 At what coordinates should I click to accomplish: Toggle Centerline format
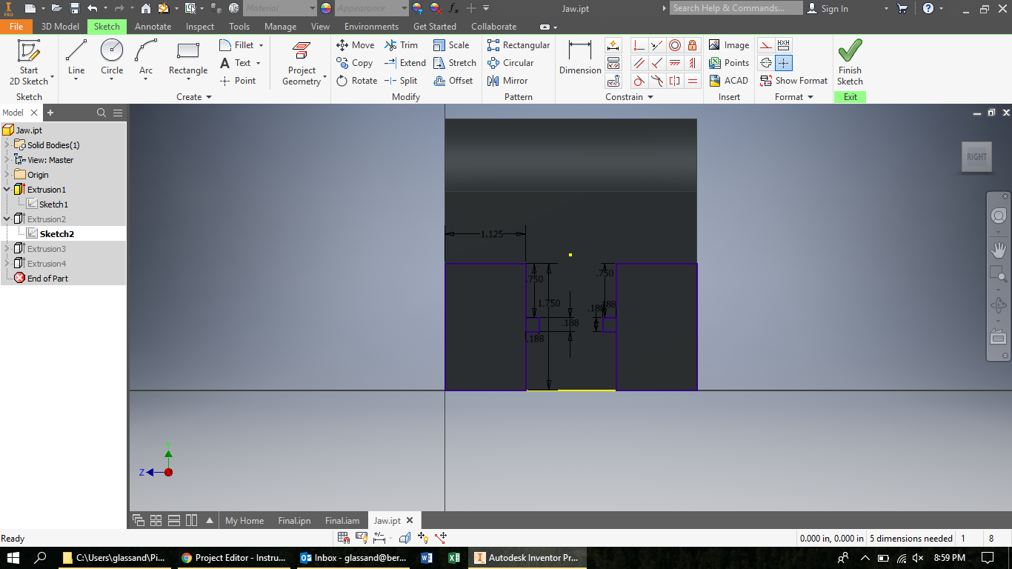click(766, 63)
